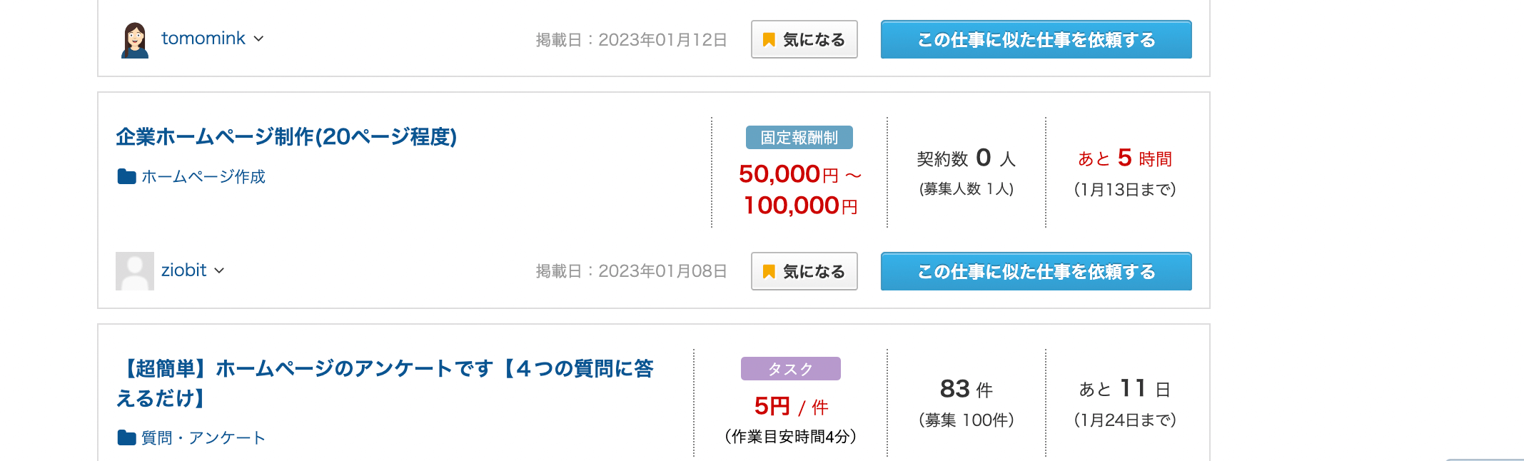Click folder icon next to ホームページ作成
This screenshot has width=1524, height=461.
point(126,176)
